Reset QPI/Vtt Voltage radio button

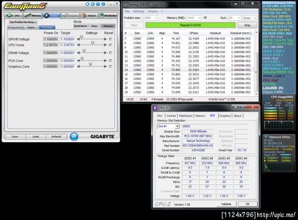110,39
